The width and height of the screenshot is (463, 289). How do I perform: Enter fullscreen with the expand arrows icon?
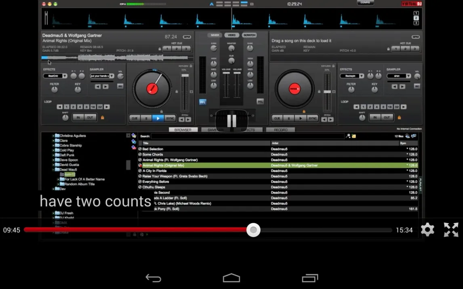pos(451,230)
